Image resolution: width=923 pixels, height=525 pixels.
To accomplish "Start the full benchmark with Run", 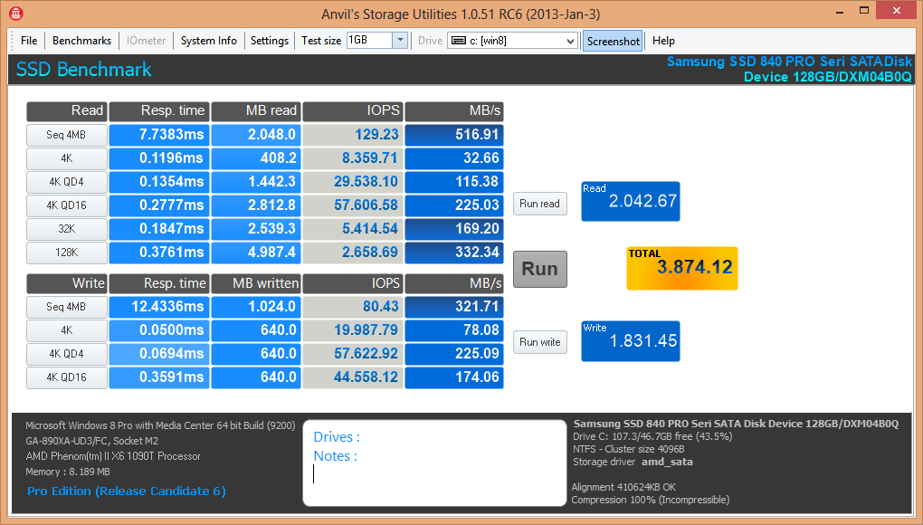I will pos(540,269).
